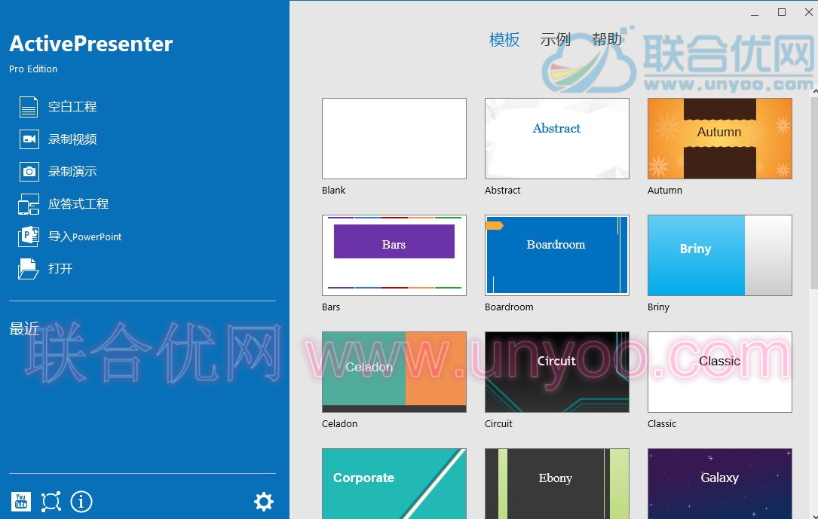Image resolution: width=818 pixels, height=519 pixels.
Task: Click the record demonstration camera icon
Action: coord(29,172)
